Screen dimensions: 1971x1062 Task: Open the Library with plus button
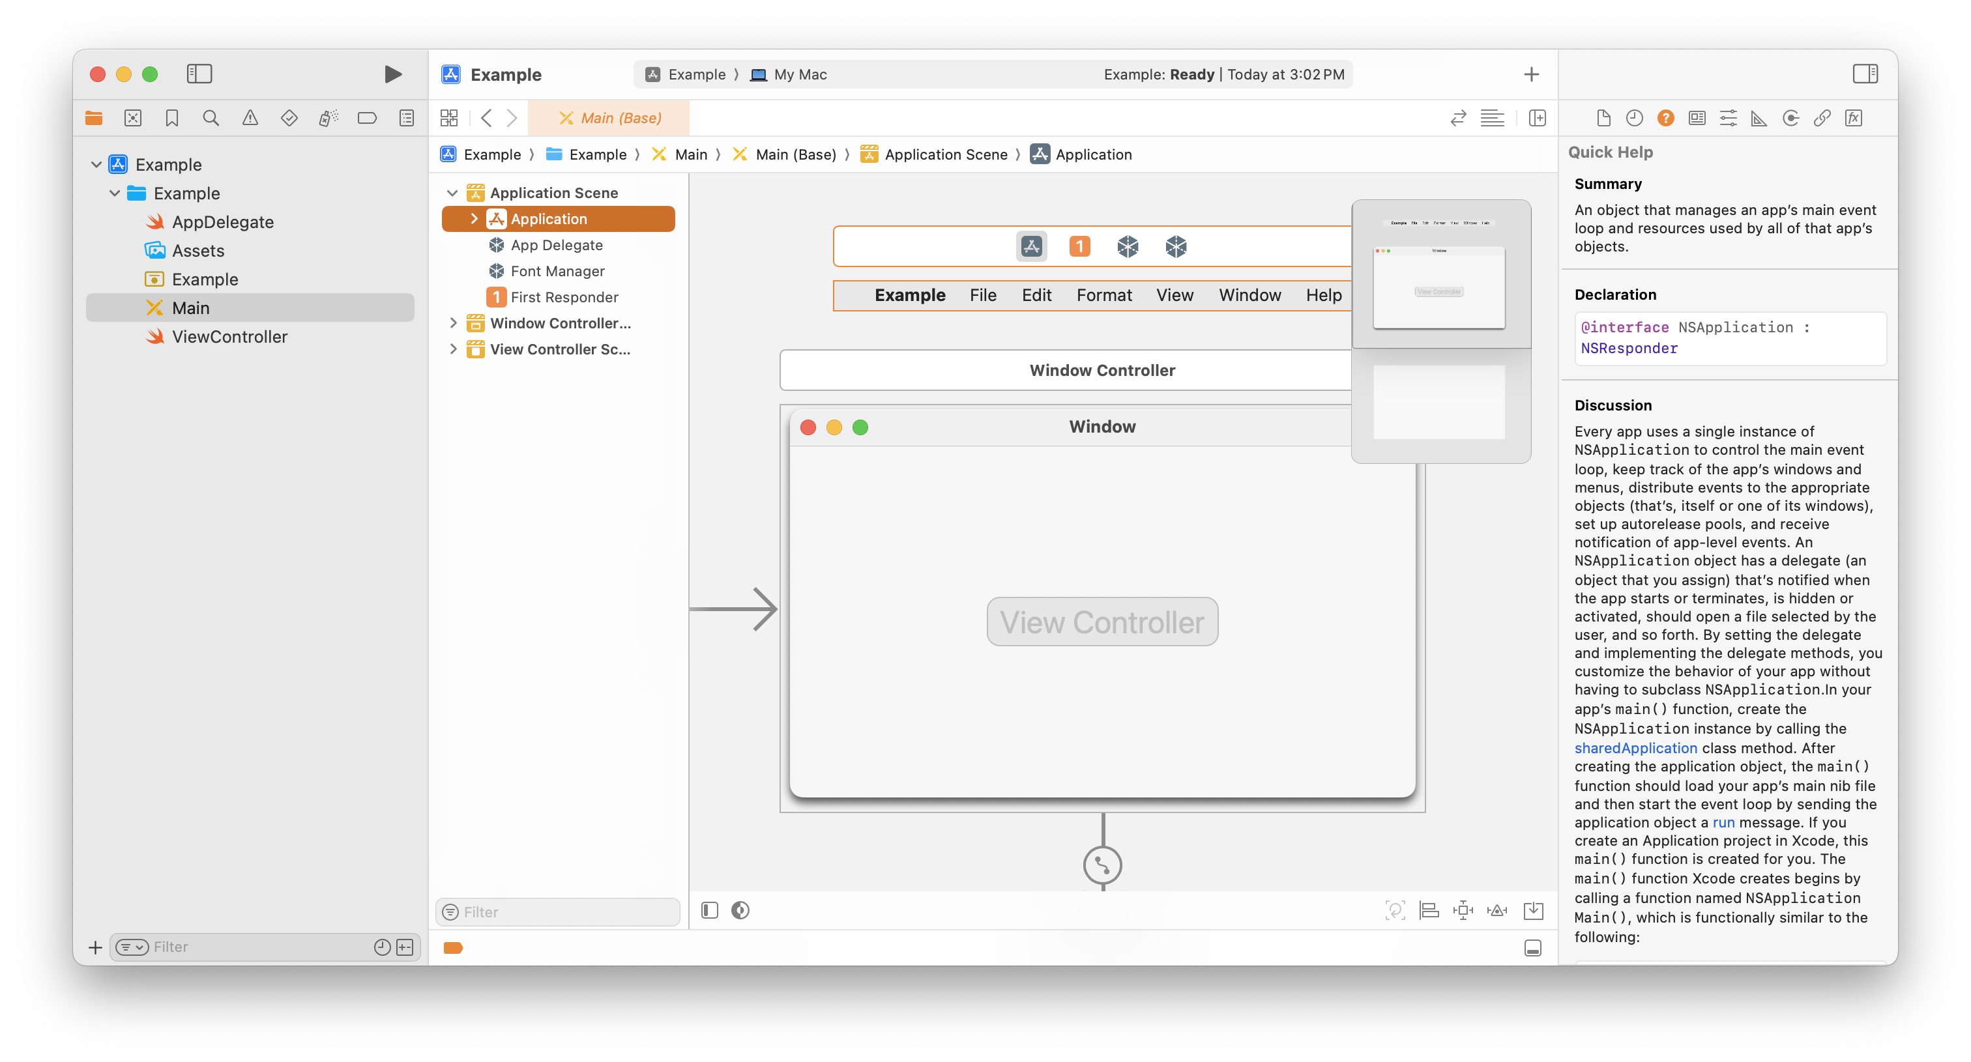pyautogui.click(x=1531, y=74)
